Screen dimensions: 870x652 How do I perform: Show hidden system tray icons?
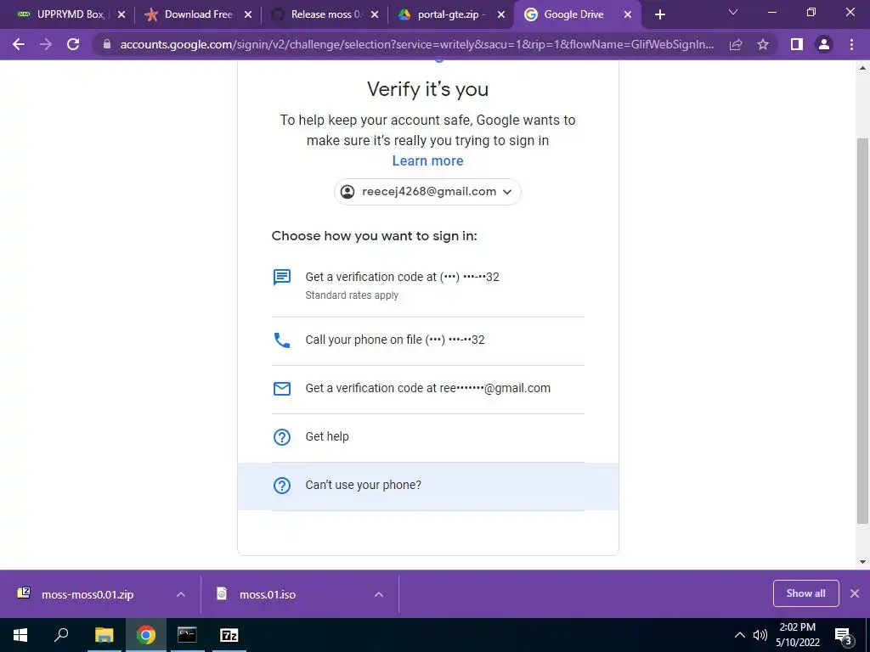[740, 635]
